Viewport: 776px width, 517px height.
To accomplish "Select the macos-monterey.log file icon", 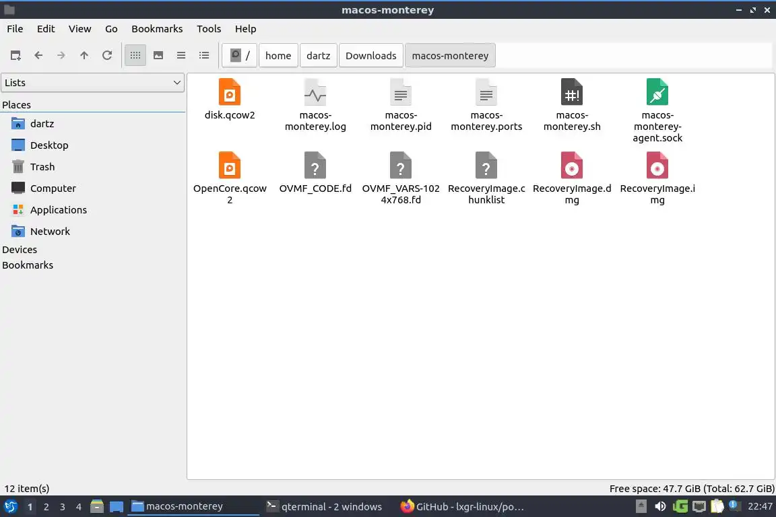I will click(315, 92).
